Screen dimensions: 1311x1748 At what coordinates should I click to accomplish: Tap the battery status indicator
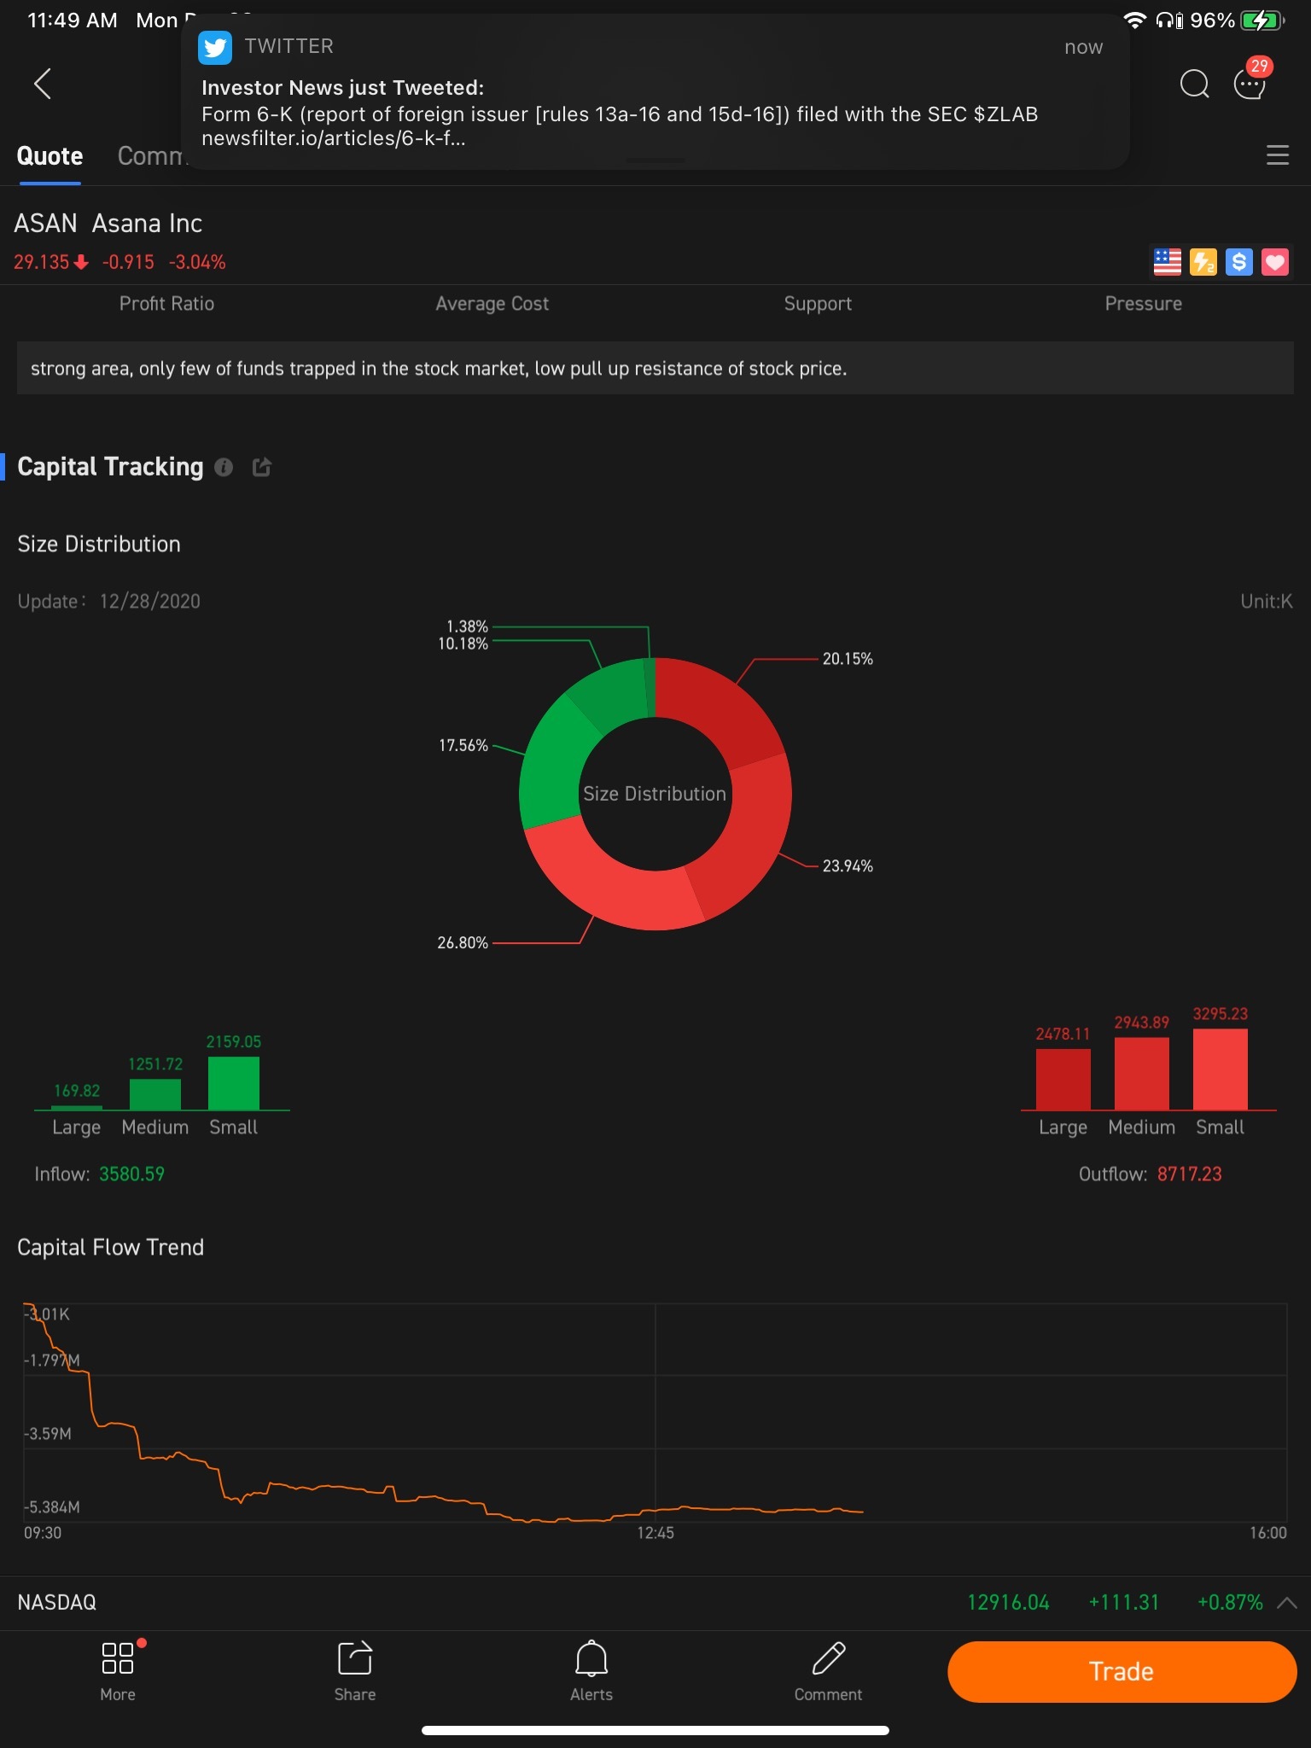(x=1263, y=20)
